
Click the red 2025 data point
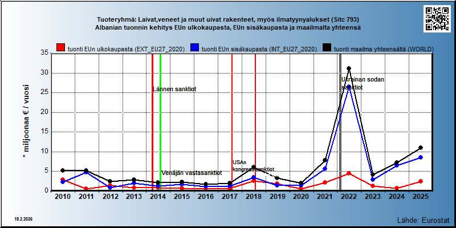tap(421, 181)
